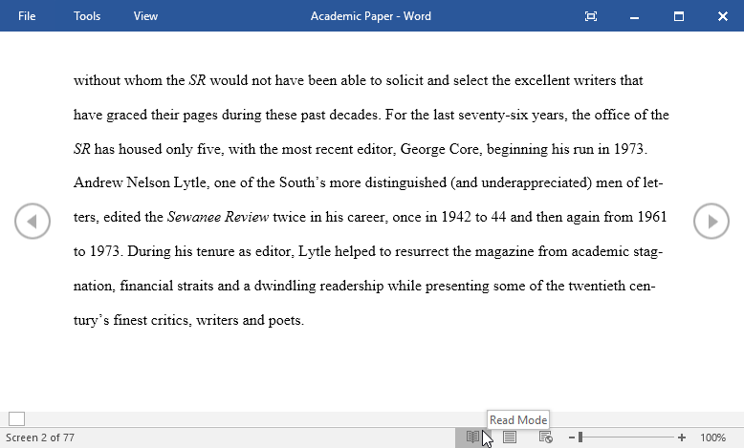Switch to Print Layout view

pos(510,437)
